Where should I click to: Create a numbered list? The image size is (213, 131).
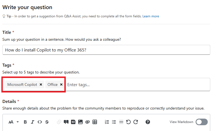[x=107, y=122]
